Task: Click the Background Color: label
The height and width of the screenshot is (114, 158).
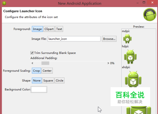Action: click(18, 89)
